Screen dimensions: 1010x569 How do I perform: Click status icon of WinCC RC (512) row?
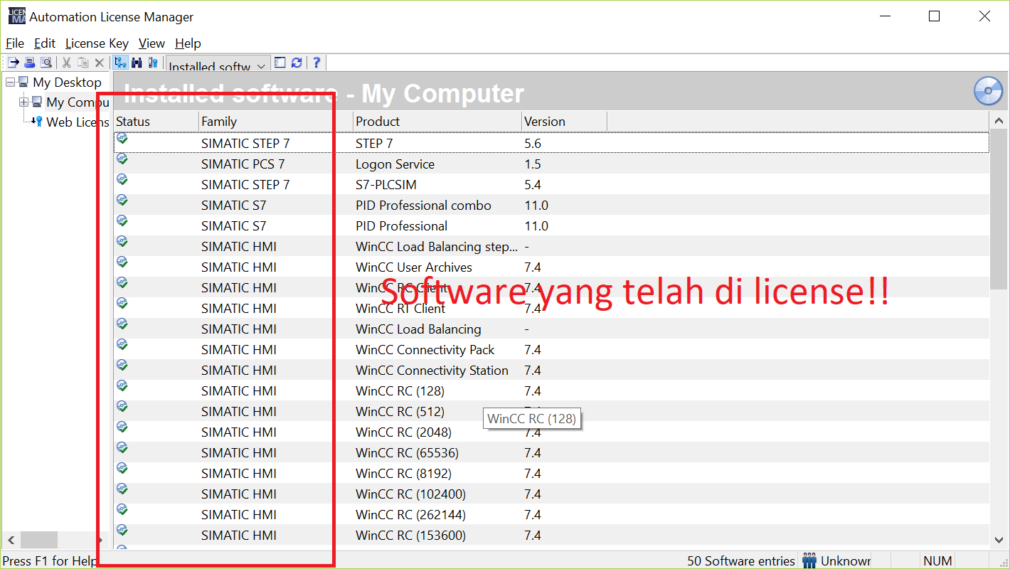click(122, 407)
